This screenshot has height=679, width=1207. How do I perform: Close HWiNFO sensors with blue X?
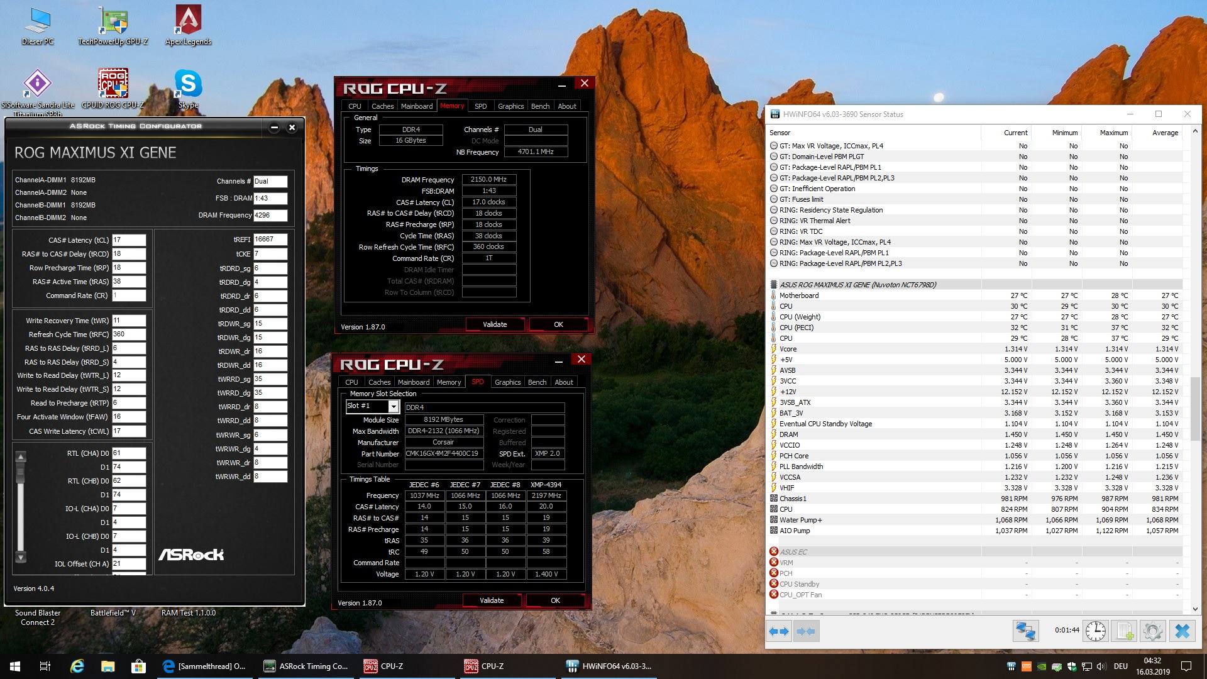coord(1182,631)
